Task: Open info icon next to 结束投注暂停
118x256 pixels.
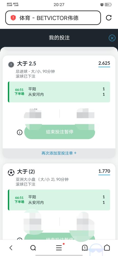Action: pyautogui.click(x=20, y=132)
